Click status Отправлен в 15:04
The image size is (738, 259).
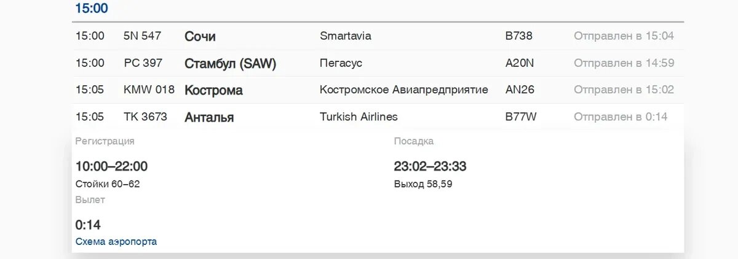click(624, 36)
